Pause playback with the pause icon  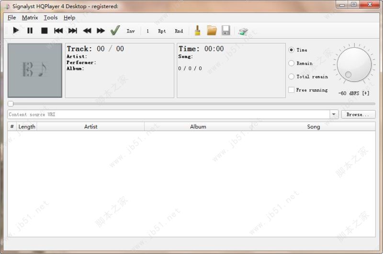pyautogui.click(x=30, y=31)
